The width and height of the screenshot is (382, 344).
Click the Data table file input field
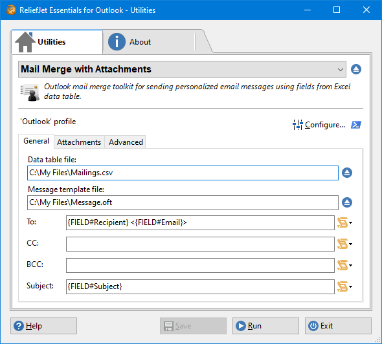pyautogui.click(x=183, y=173)
